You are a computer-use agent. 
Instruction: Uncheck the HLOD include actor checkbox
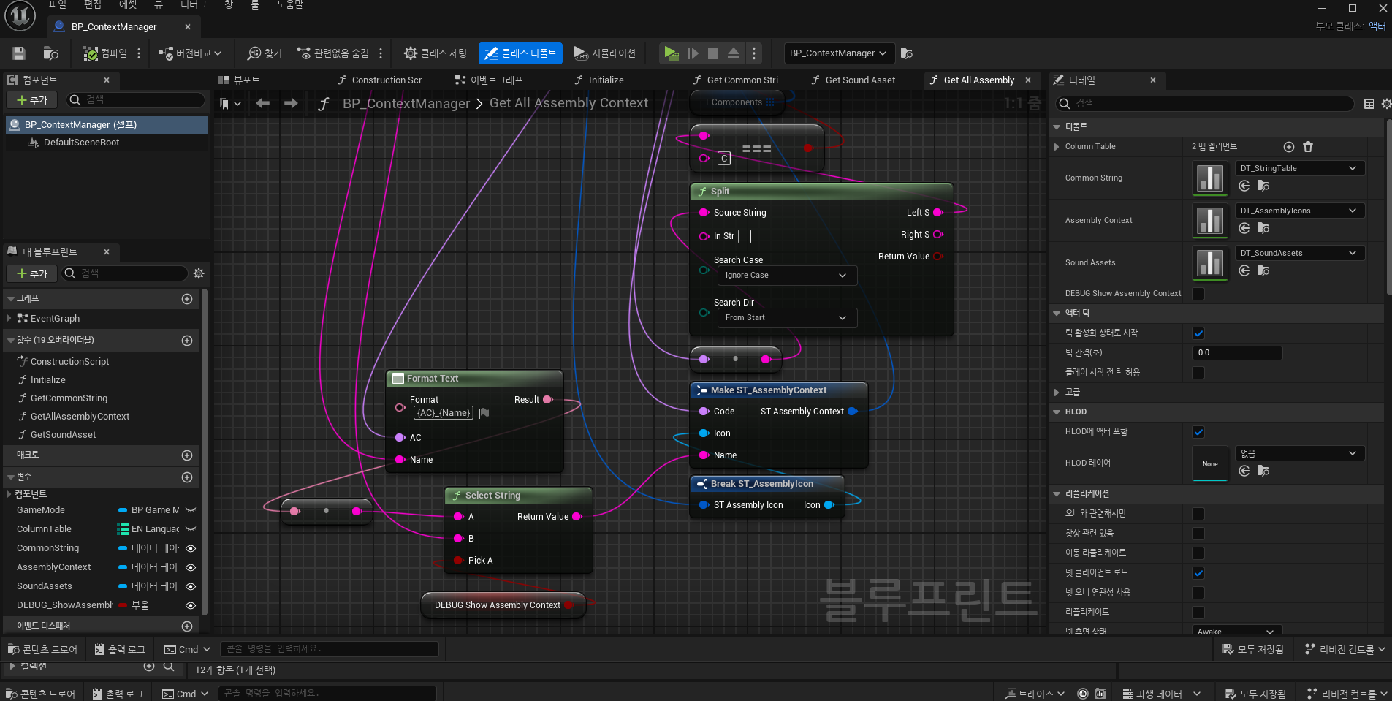point(1198,432)
